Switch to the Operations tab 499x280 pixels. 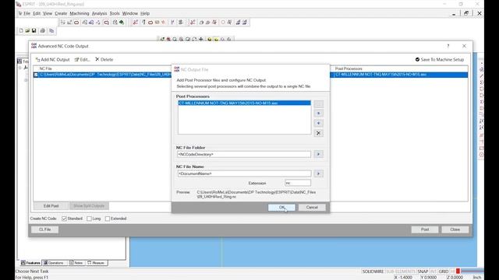tap(54, 263)
